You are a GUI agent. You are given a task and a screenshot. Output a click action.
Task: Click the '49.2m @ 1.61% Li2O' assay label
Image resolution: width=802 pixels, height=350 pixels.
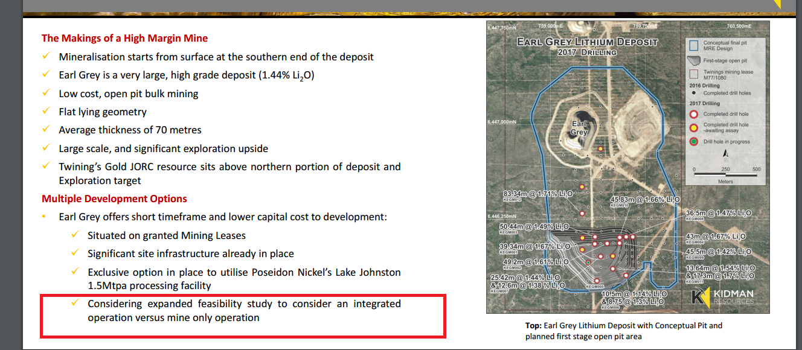[537, 262]
